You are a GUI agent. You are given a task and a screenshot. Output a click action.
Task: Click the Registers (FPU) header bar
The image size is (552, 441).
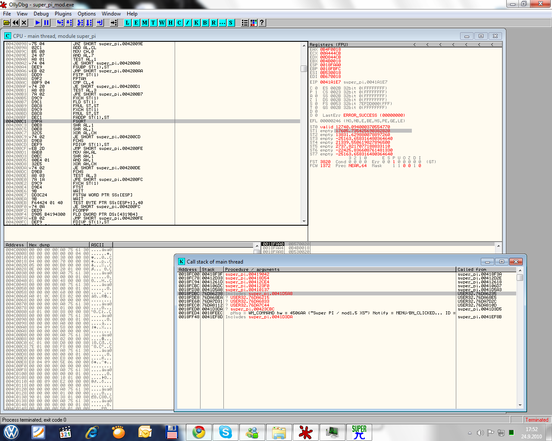[358, 44]
